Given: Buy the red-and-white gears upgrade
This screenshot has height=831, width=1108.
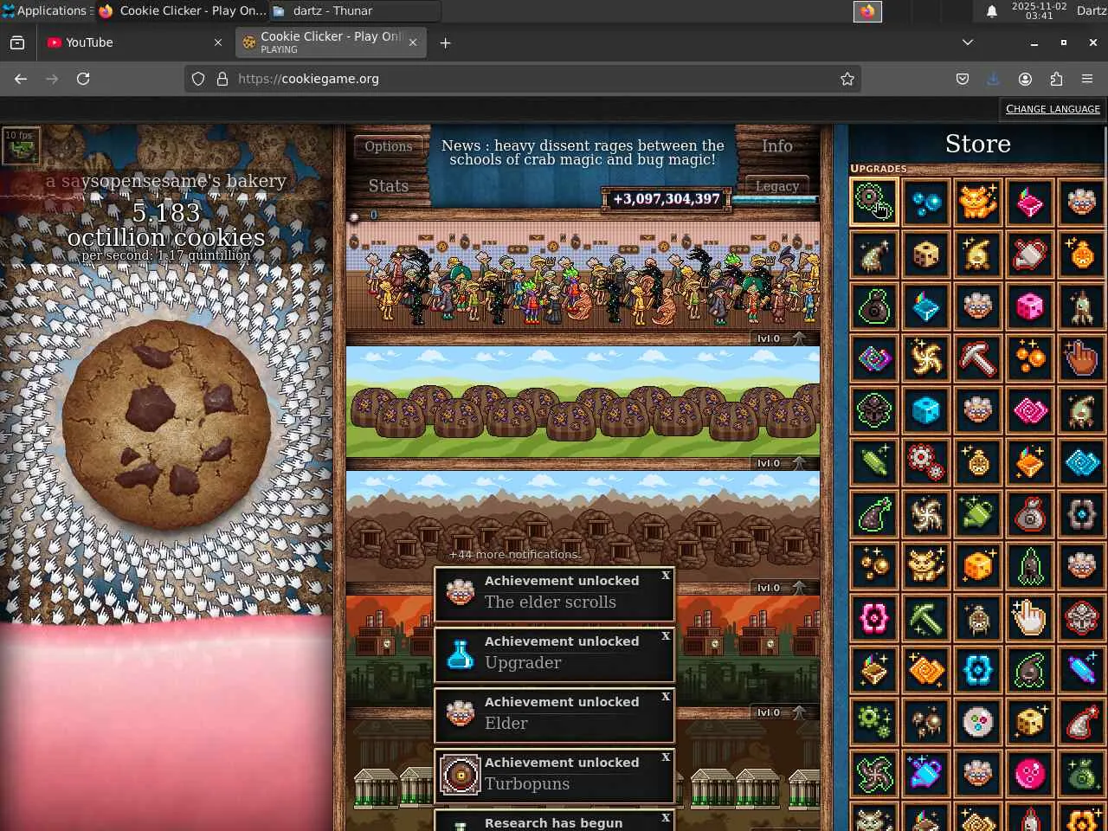Looking at the screenshot, I should tap(926, 462).
